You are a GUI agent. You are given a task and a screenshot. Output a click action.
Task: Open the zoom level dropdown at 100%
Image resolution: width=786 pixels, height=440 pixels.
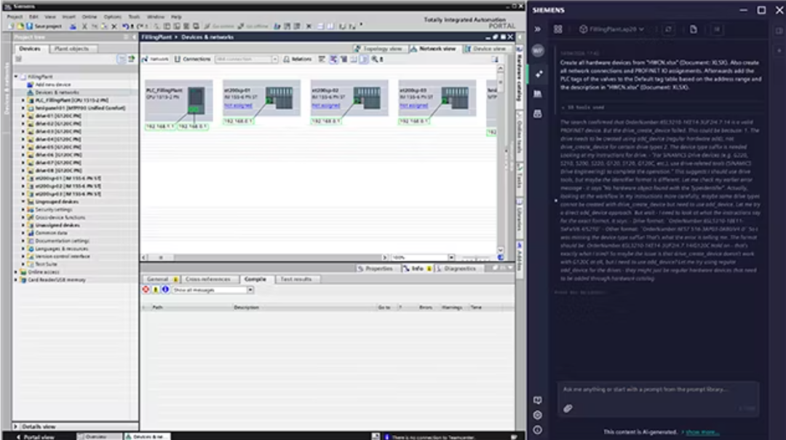point(451,257)
